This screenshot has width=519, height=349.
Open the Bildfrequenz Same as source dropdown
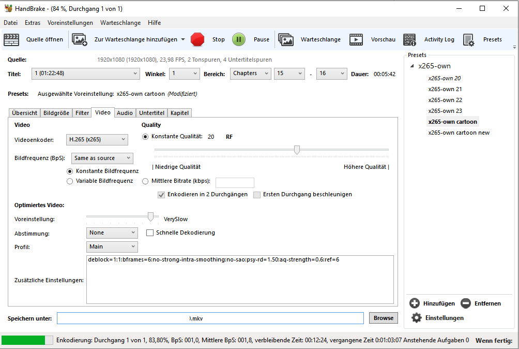tap(102, 158)
